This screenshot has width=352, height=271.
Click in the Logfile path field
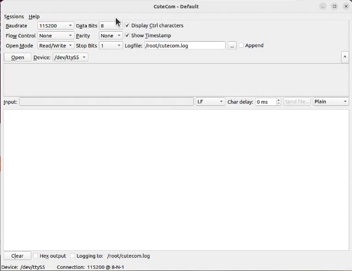185,46
